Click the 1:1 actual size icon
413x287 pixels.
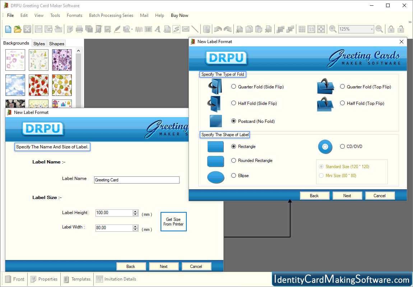(x=311, y=29)
